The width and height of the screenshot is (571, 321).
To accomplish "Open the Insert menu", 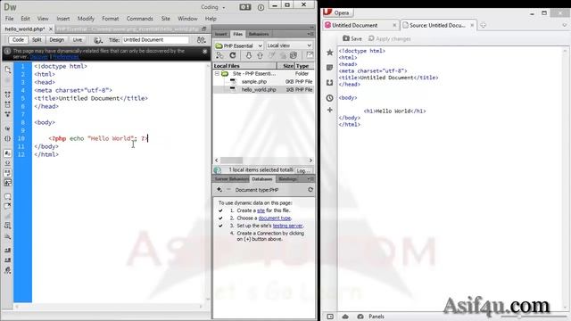I will (x=63, y=19).
